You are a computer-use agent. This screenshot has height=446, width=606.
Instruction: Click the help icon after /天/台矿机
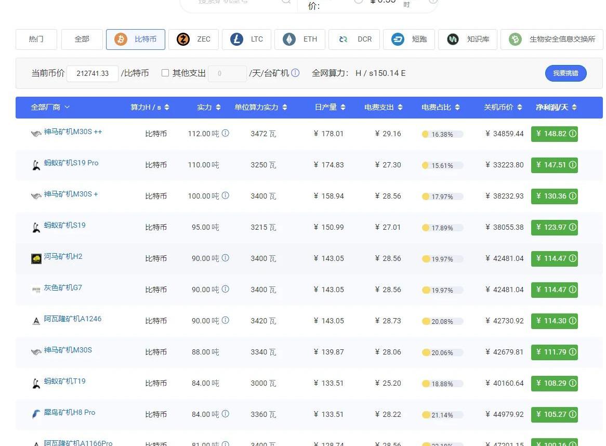[x=295, y=73]
